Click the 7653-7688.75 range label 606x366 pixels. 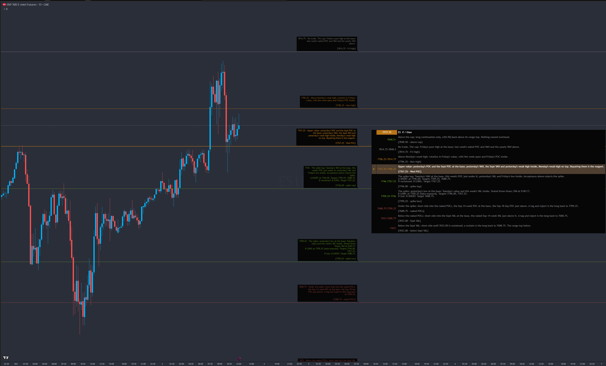[x=388, y=218]
